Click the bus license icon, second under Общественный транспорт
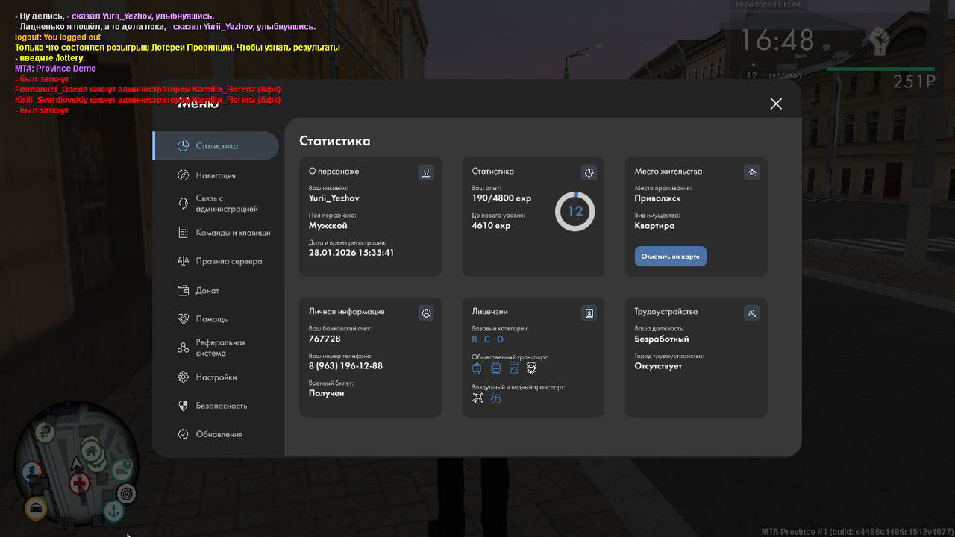Image resolution: width=955 pixels, height=537 pixels. (495, 368)
